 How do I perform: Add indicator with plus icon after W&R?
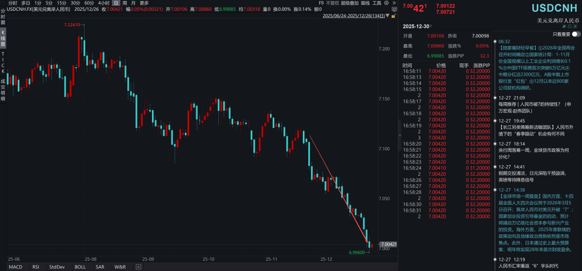tap(138, 267)
